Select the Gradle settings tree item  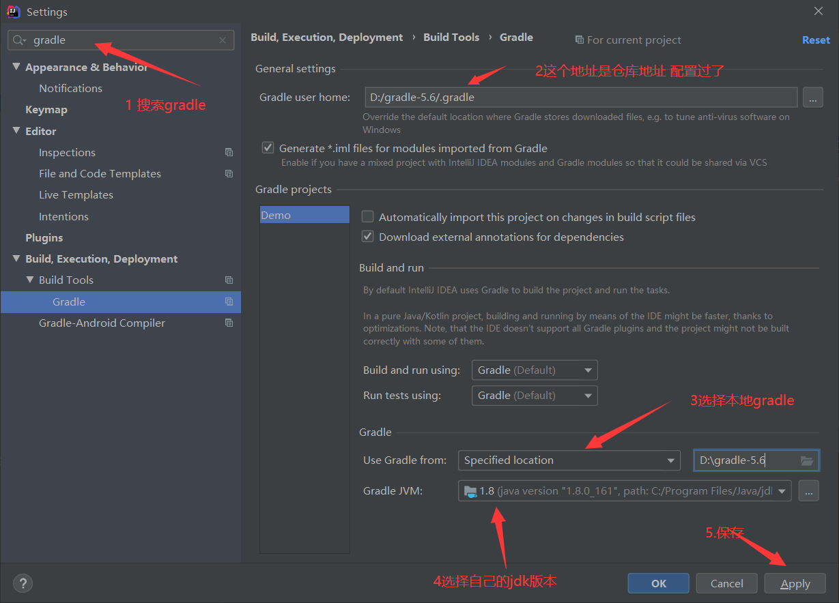(x=121, y=301)
